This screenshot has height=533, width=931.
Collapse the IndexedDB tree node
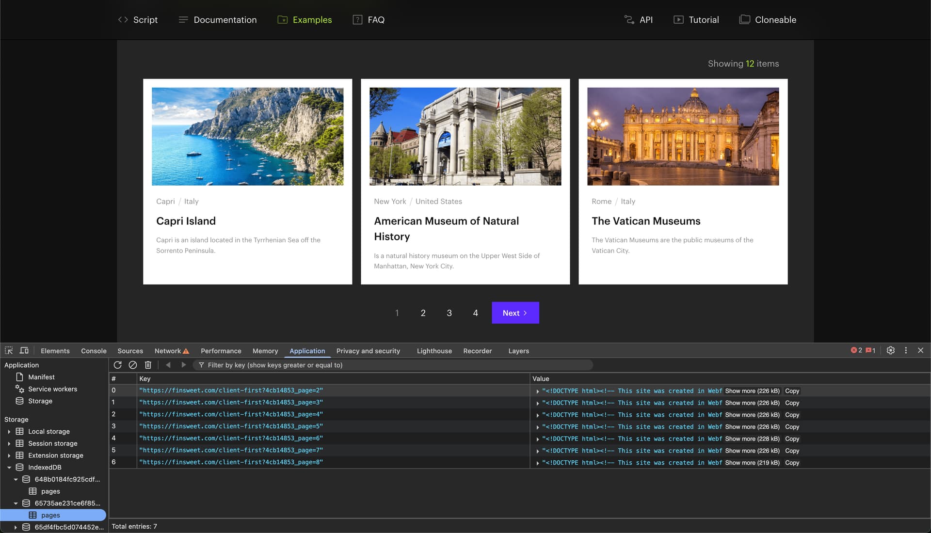click(x=9, y=467)
